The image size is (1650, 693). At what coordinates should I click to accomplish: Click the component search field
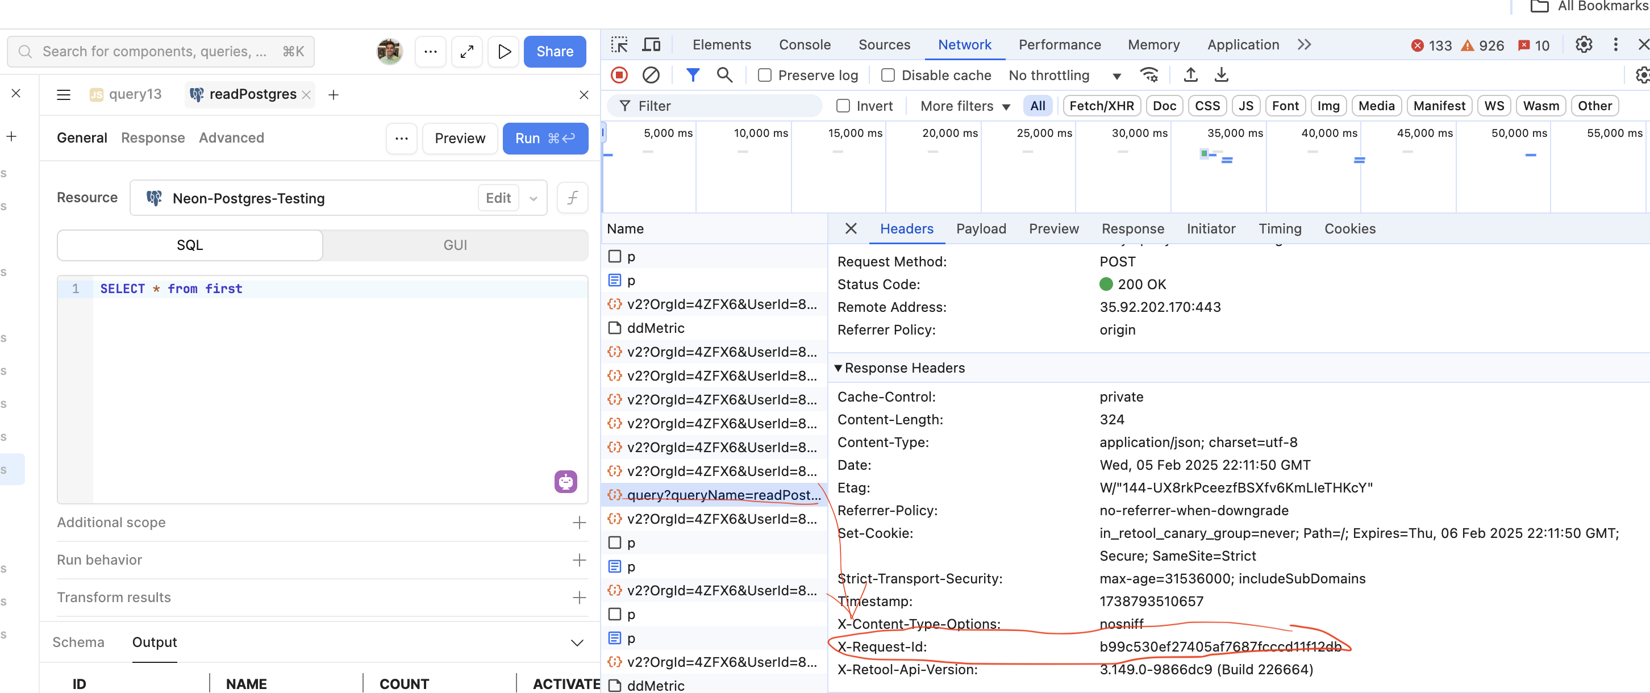tap(160, 51)
